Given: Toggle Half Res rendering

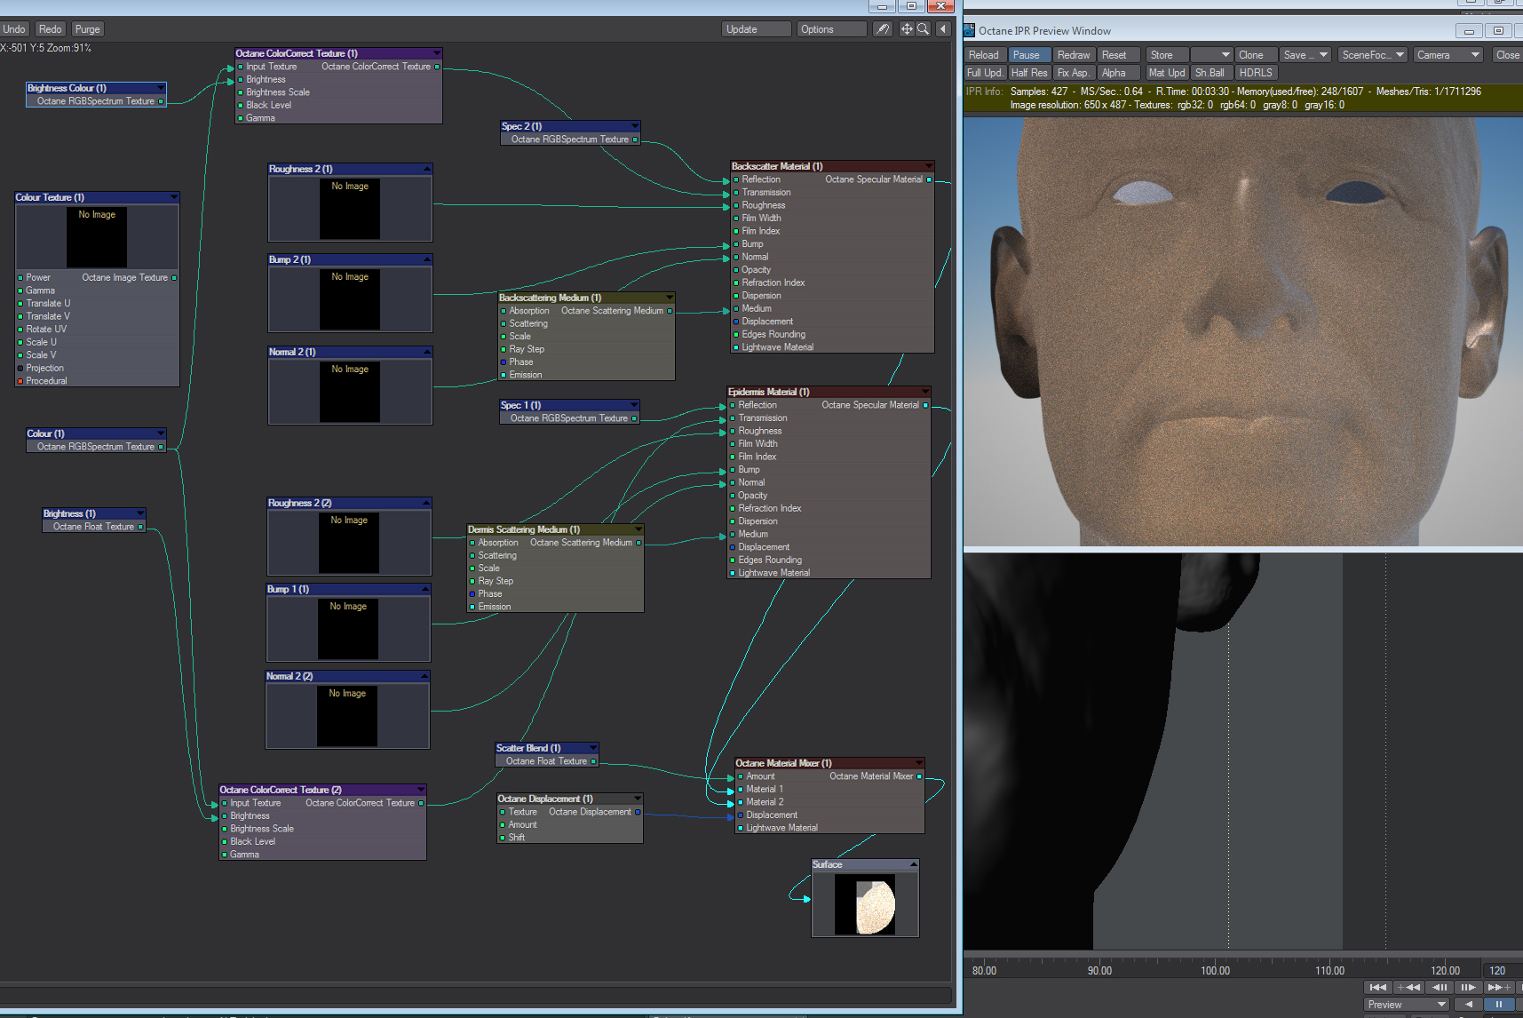Looking at the screenshot, I should [1029, 73].
